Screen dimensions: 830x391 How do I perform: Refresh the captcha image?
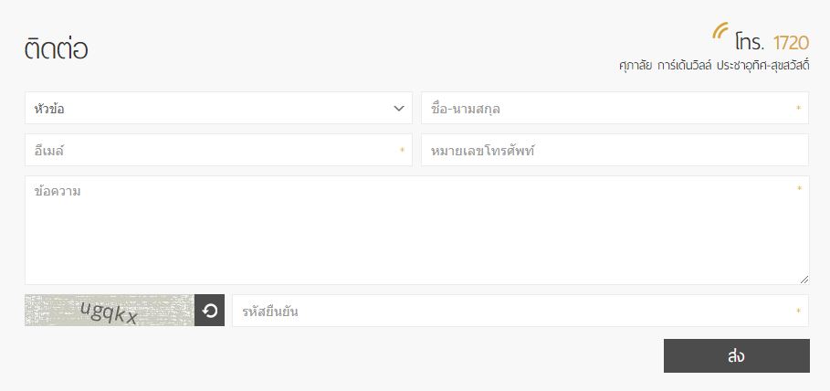coord(209,312)
